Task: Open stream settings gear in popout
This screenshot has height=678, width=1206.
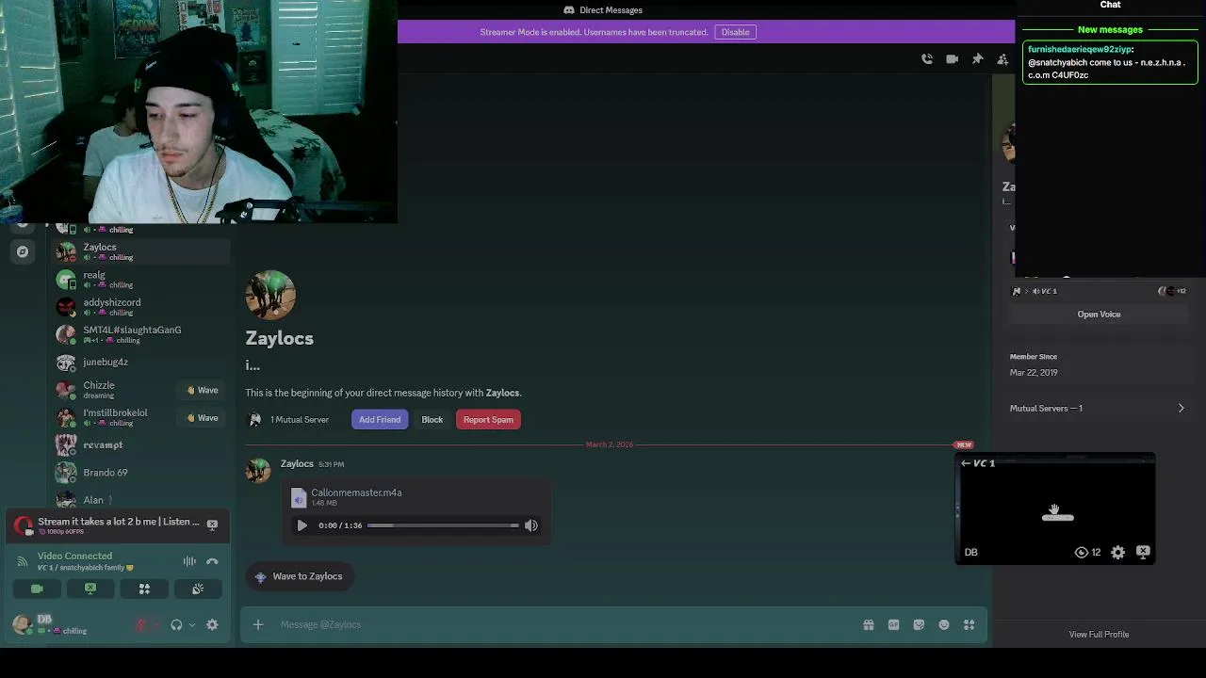Action: [1117, 553]
